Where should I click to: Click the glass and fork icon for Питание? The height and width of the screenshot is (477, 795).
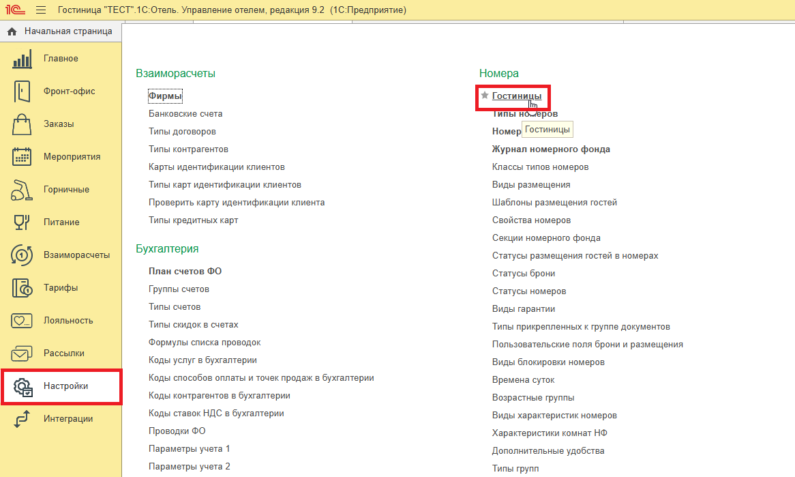pos(22,222)
